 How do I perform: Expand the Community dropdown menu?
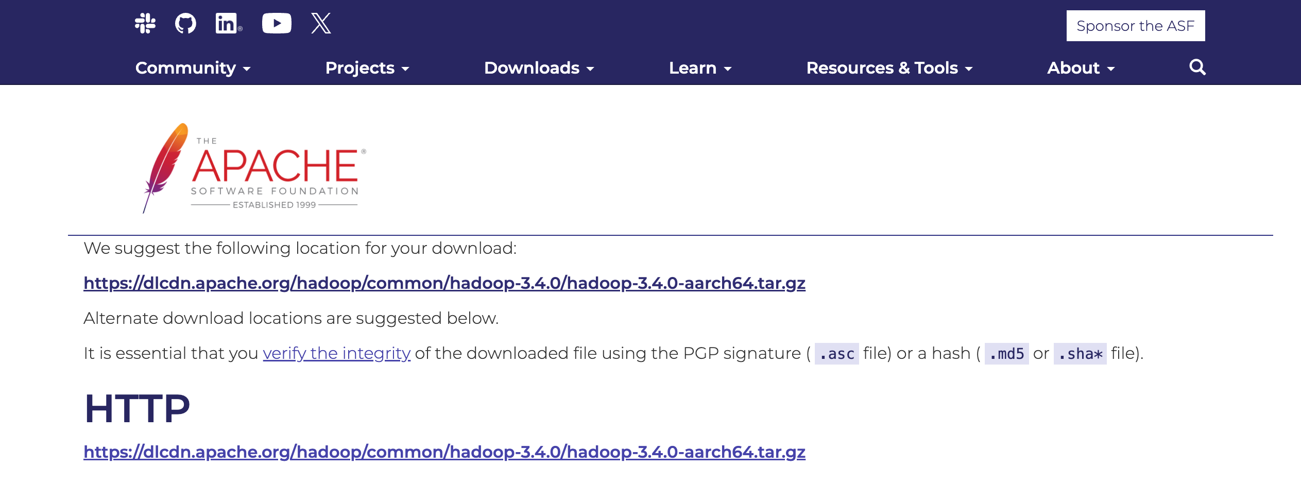click(x=193, y=68)
